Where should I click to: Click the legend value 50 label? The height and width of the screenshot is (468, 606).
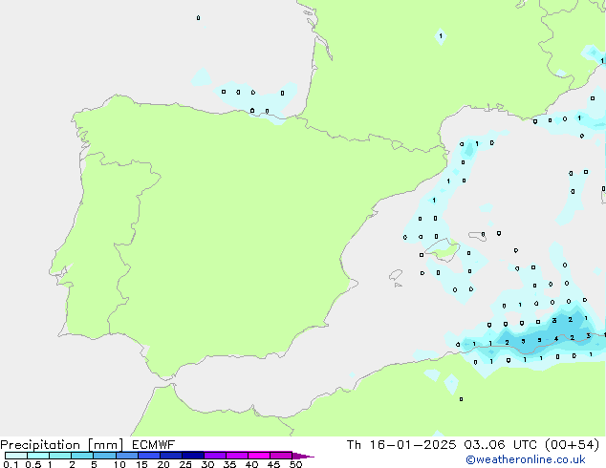pyautogui.click(x=296, y=464)
